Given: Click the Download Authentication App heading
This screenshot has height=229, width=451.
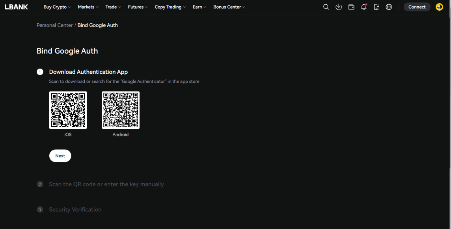Looking at the screenshot, I should pyautogui.click(x=88, y=72).
